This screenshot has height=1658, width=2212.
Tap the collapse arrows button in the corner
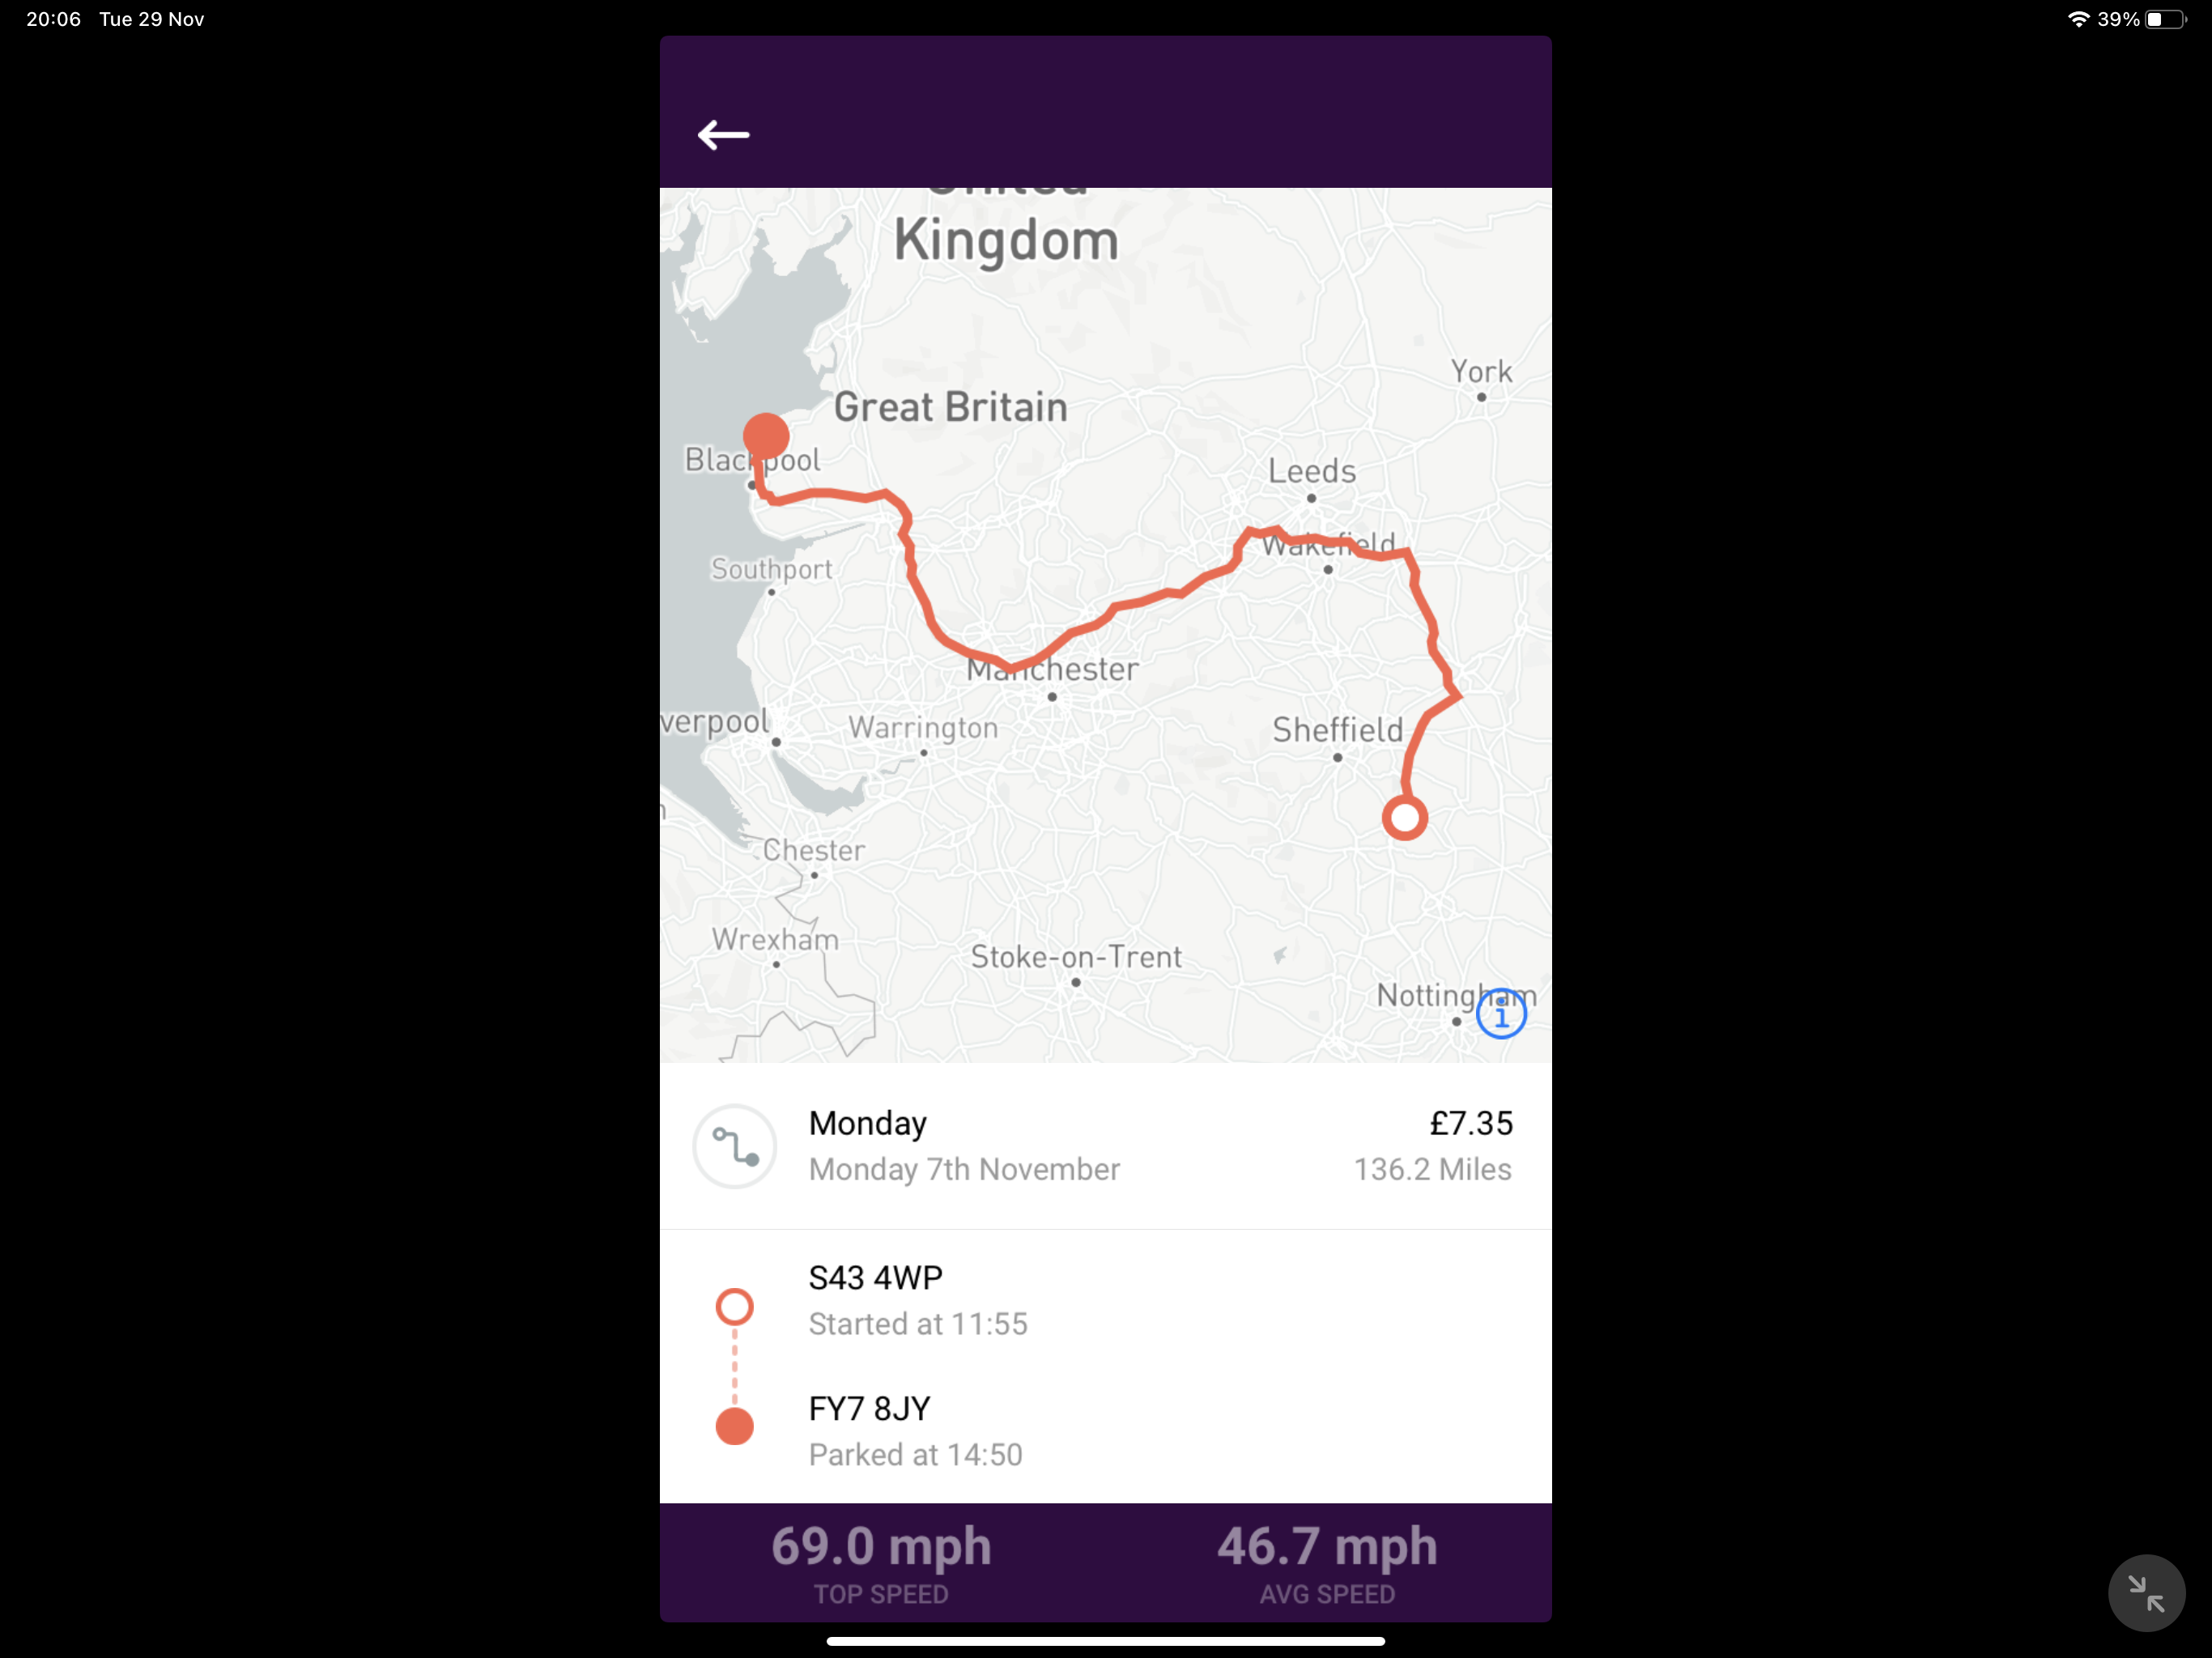click(x=2146, y=1593)
